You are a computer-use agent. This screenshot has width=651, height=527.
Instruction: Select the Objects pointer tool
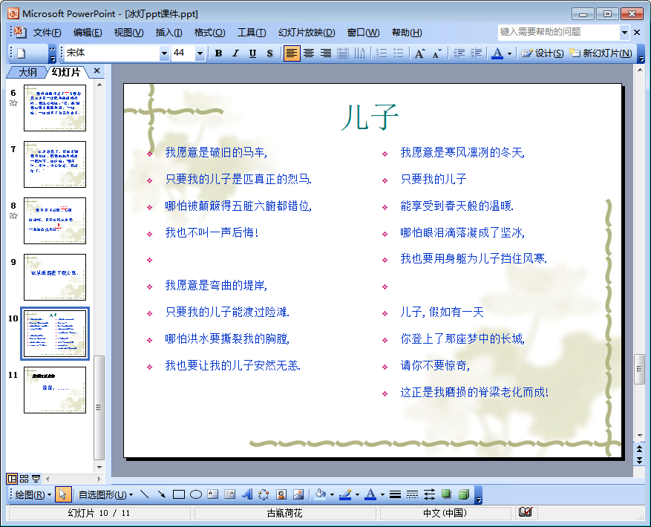(x=62, y=494)
